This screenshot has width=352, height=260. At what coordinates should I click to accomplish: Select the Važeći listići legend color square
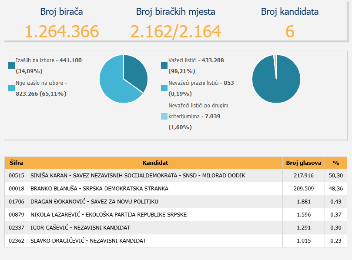point(164,66)
